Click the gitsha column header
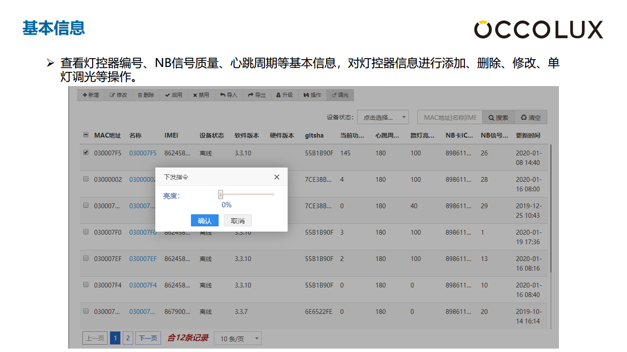The height and width of the screenshot is (352, 627). pos(314,135)
